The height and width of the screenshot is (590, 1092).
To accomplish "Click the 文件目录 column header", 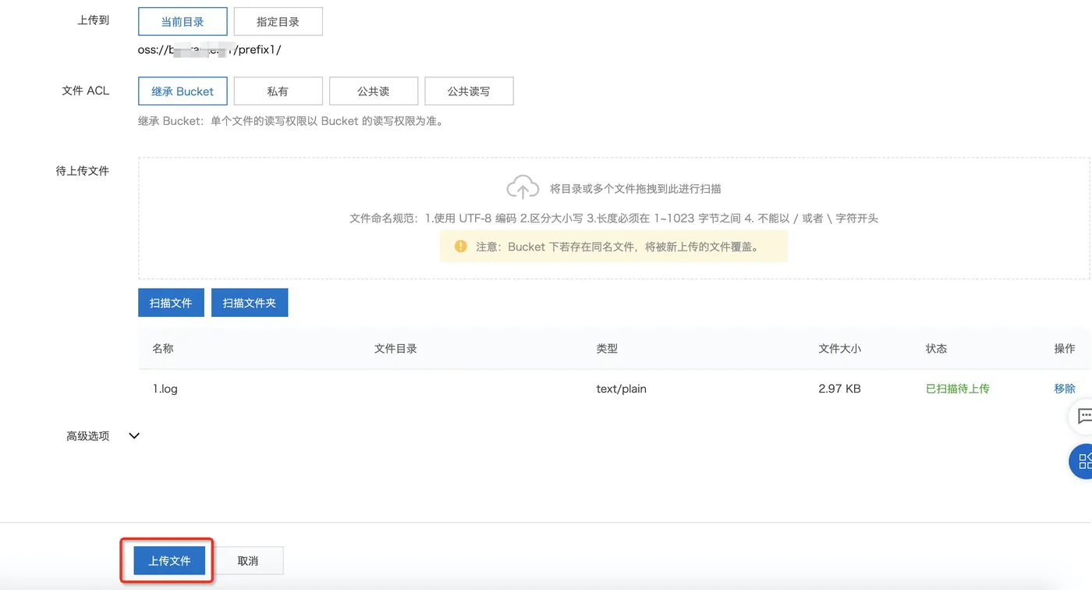I will [395, 349].
